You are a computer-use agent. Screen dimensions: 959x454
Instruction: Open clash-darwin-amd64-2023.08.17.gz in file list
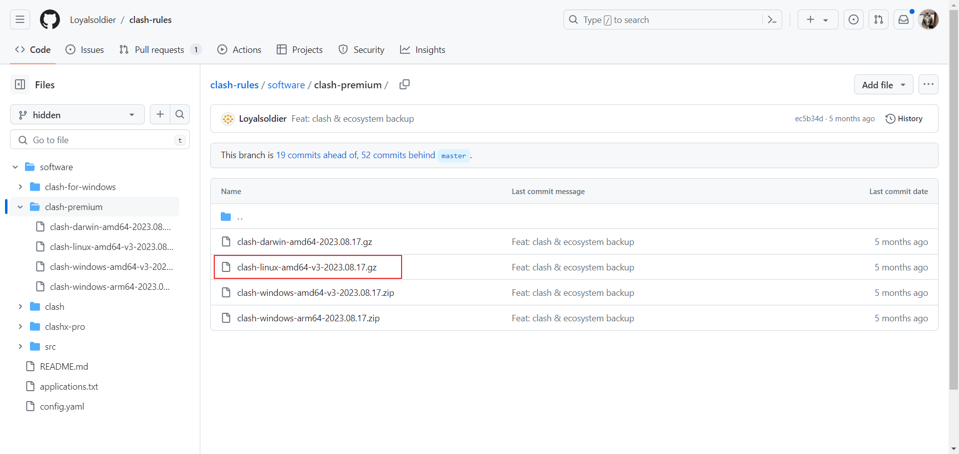304,241
